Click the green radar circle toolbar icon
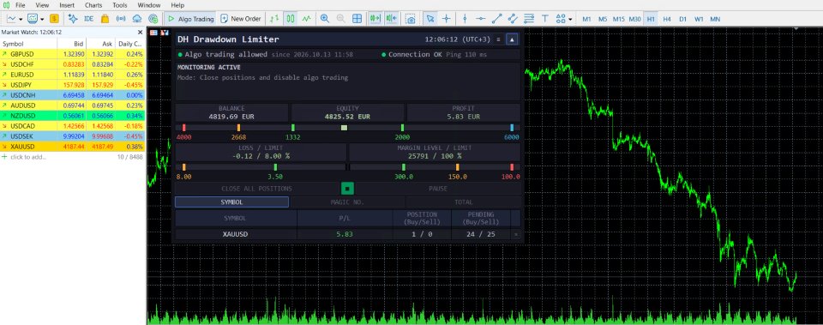The image size is (823, 325). (153, 19)
